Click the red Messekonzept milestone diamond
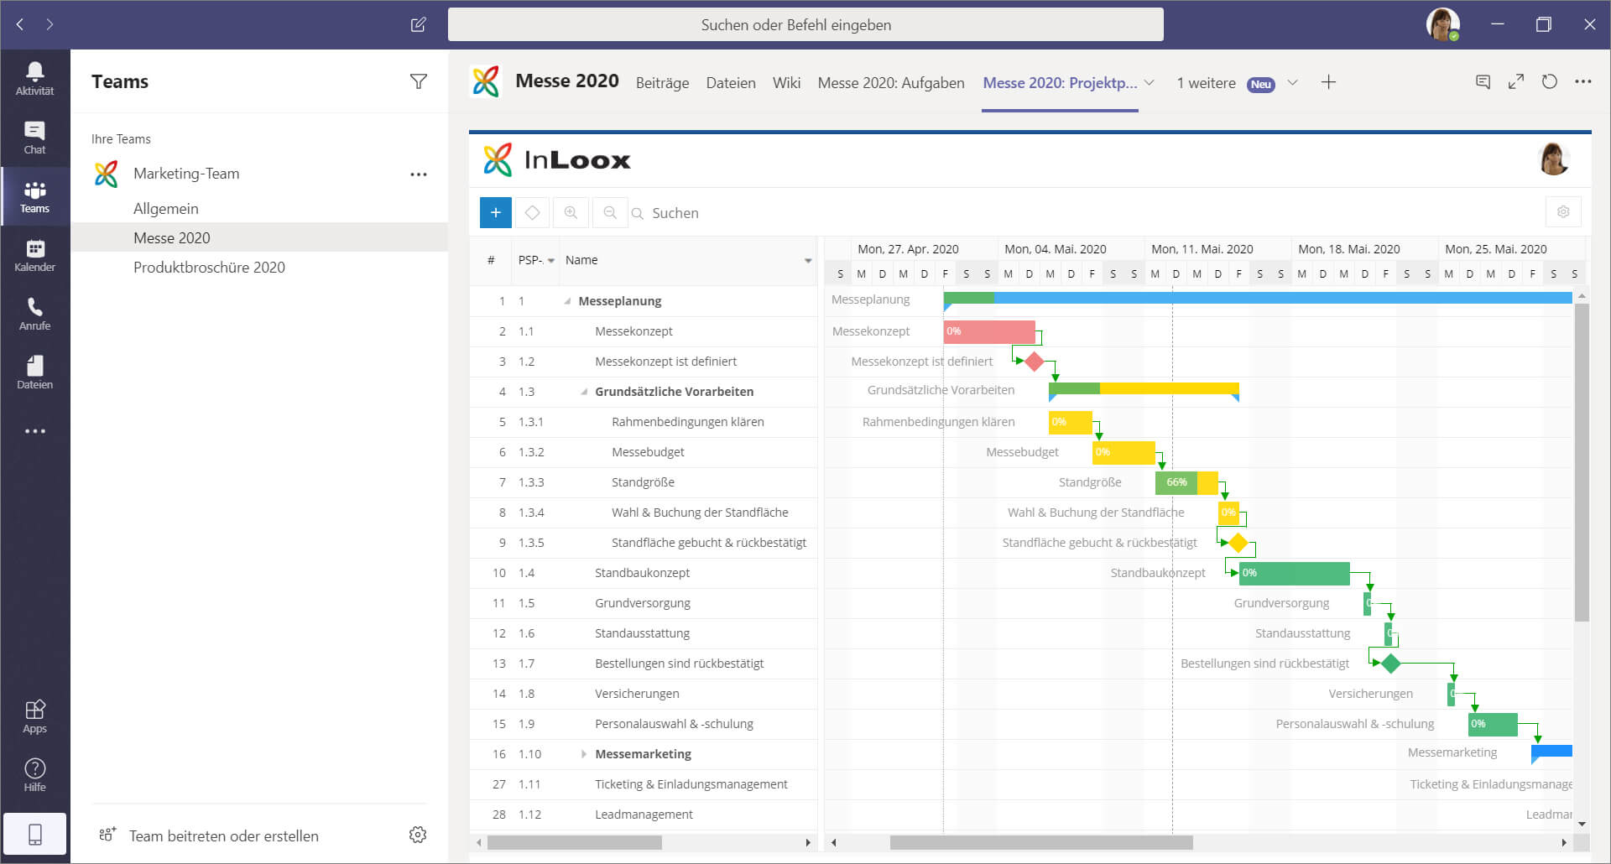The width and height of the screenshot is (1611, 864). coord(1035,362)
